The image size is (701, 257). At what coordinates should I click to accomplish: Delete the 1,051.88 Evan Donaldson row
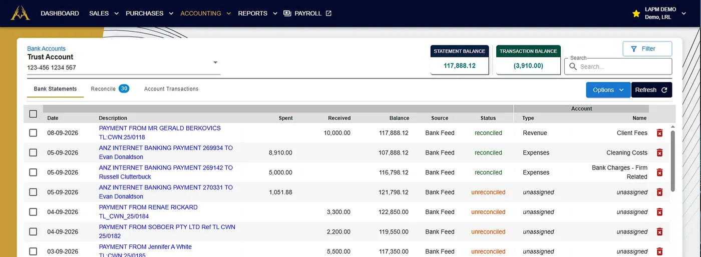659,192
